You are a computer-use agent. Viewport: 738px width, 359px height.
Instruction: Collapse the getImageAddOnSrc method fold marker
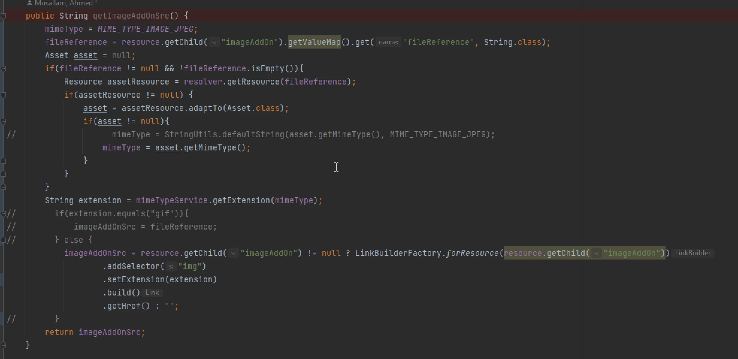click(3, 16)
